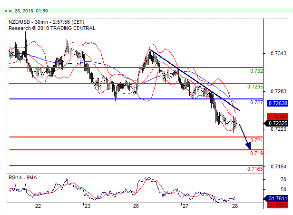Click the RSI value tag 31.7611
The image size is (293, 215).
(276, 198)
